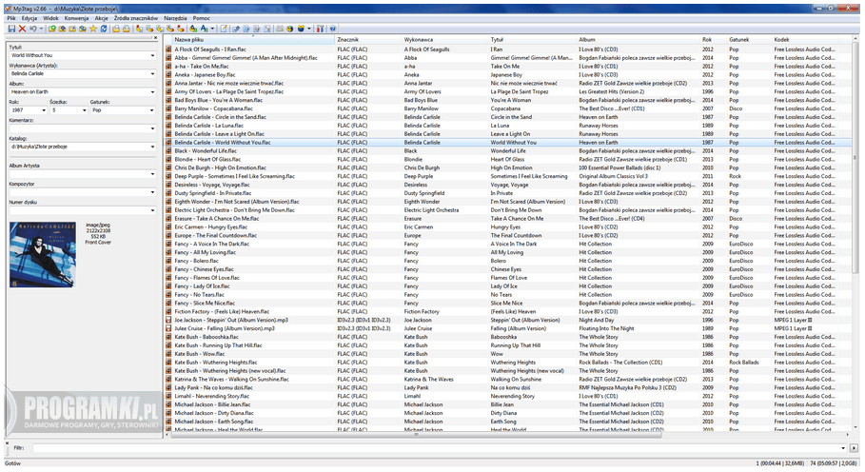Open the Widok menu
865x472 pixels.
(x=50, y=18)
